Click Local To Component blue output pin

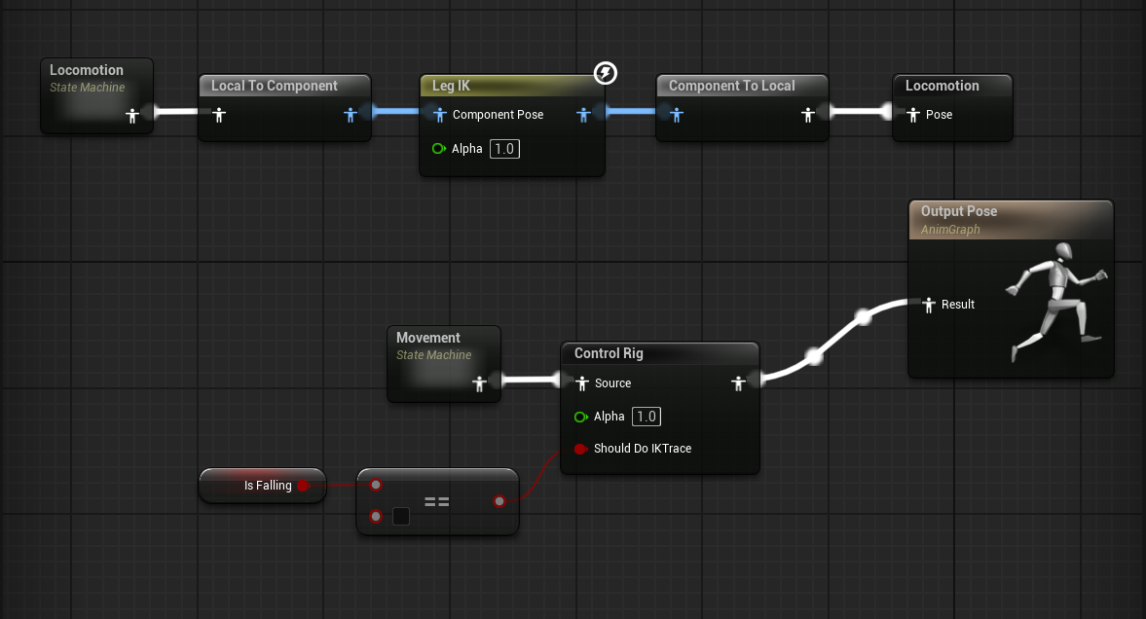point(351,115)
